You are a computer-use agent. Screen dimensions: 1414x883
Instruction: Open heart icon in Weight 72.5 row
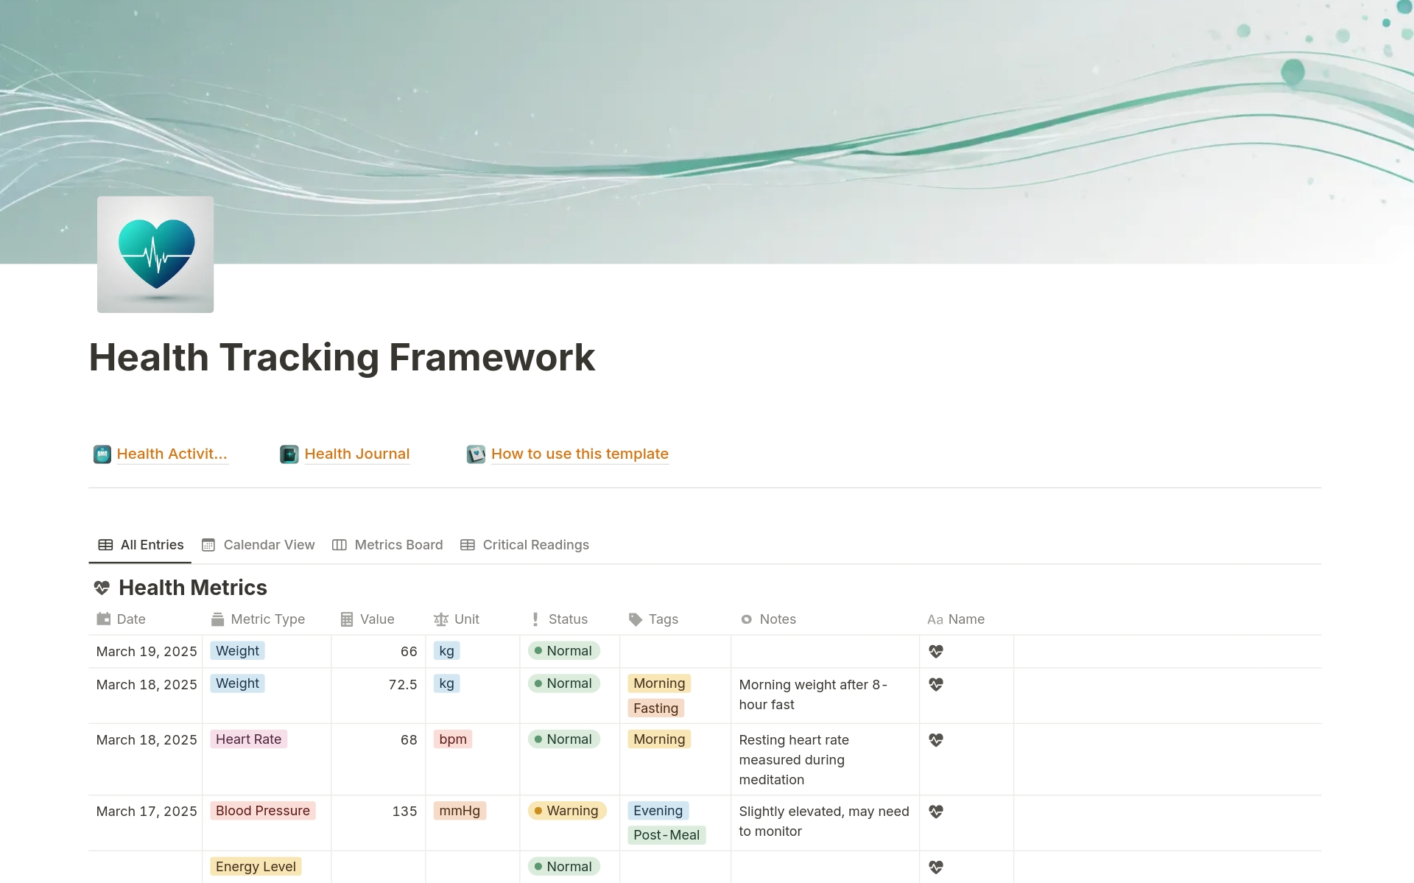point(936,685)
